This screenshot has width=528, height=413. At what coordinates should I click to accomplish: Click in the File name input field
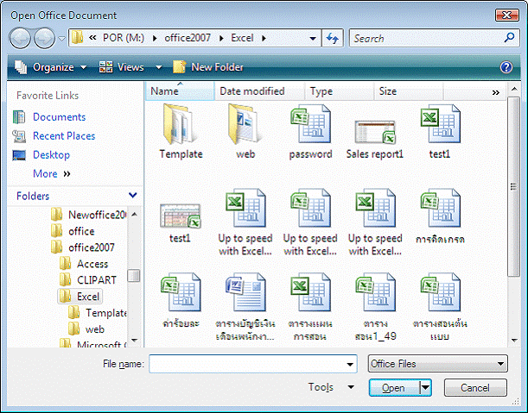tap(247, 364)
